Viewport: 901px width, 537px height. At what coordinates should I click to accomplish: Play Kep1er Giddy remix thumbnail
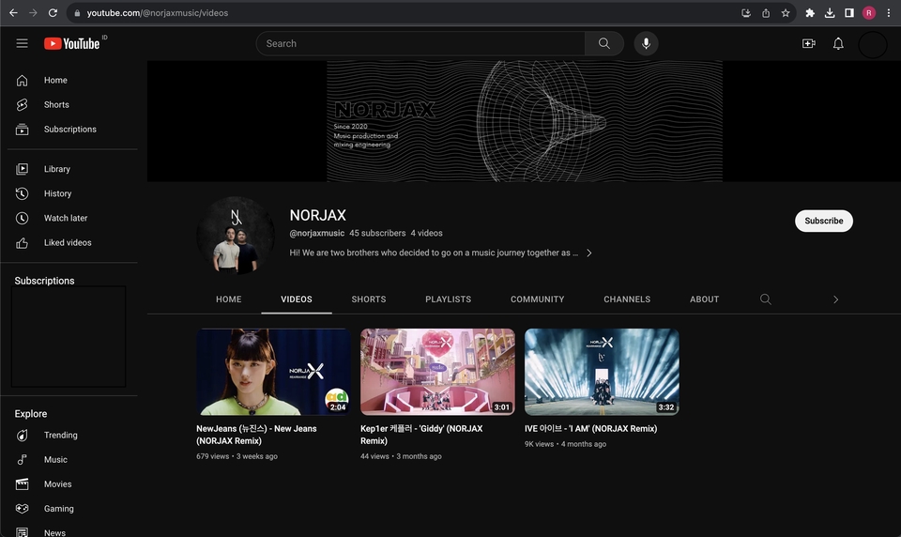pos(437,372)
